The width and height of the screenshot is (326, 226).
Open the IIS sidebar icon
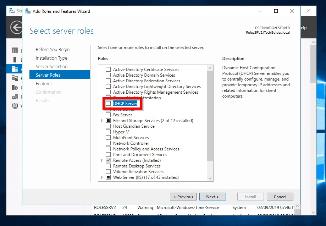click(15, 88)
